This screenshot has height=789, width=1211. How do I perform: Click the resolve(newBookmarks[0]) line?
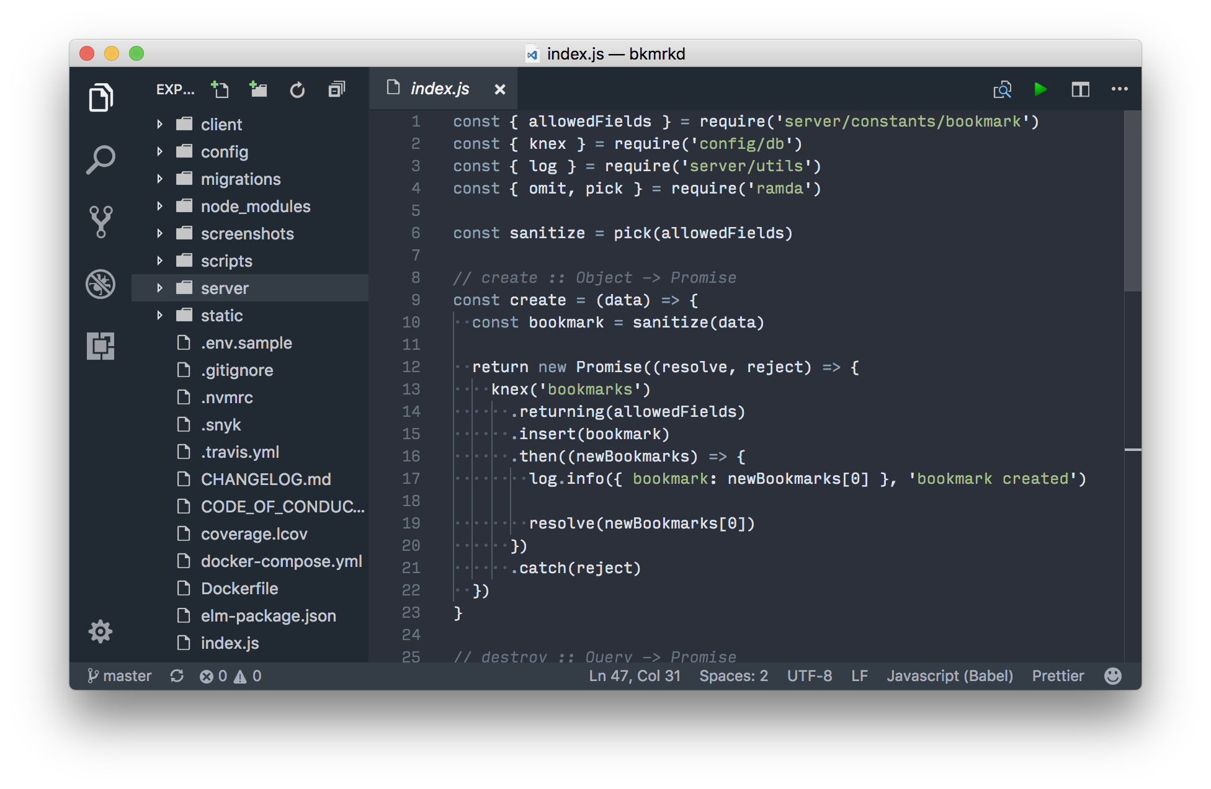pyautogui.click(x=642, y=523)
